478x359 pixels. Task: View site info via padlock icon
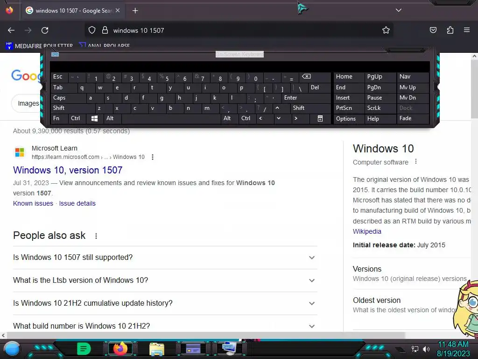click(x=105, y=30)
